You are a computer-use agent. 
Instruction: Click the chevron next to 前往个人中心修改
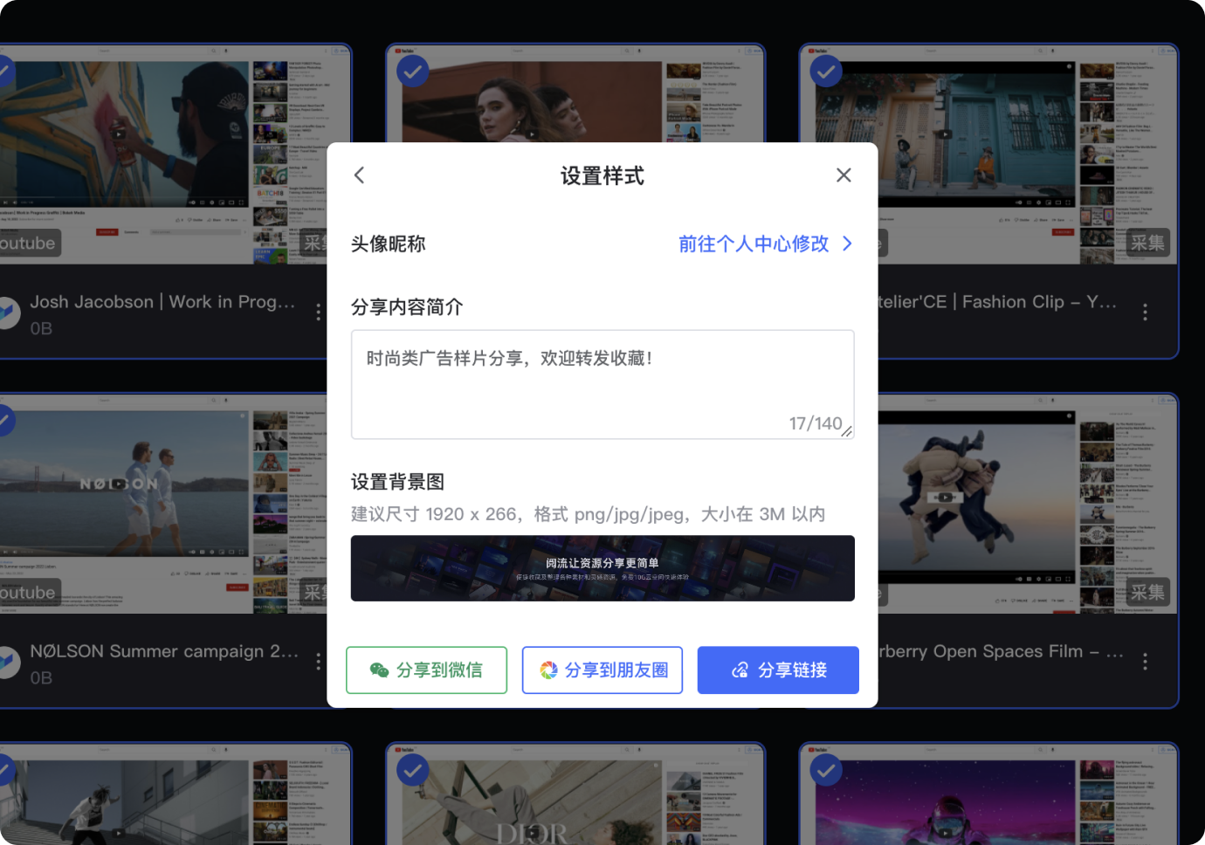tap(847, 244)
